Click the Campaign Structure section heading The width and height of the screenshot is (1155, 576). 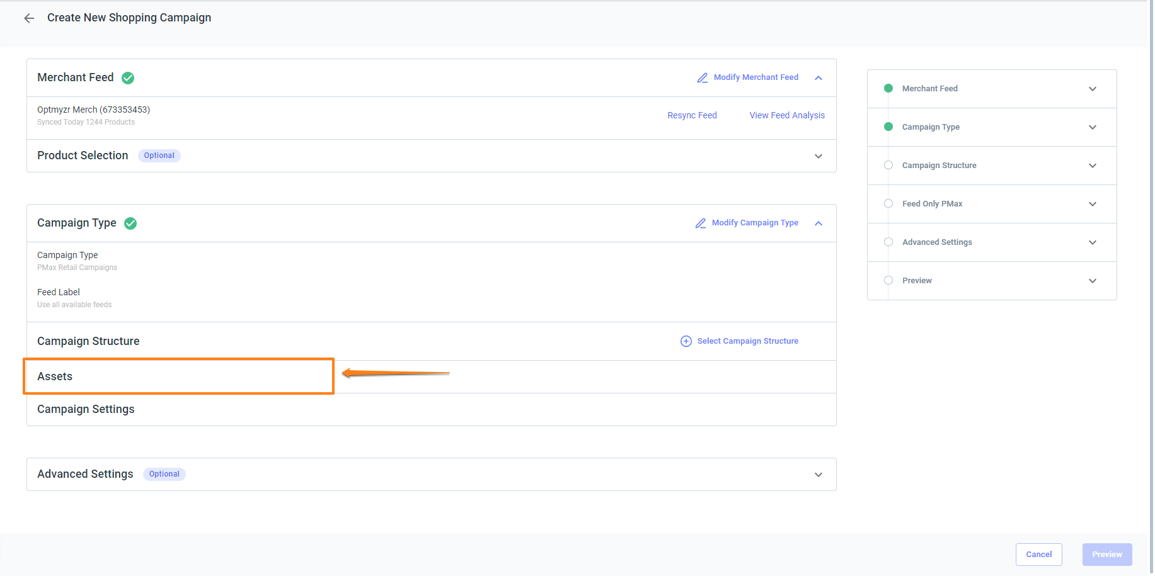click(88, 341)
